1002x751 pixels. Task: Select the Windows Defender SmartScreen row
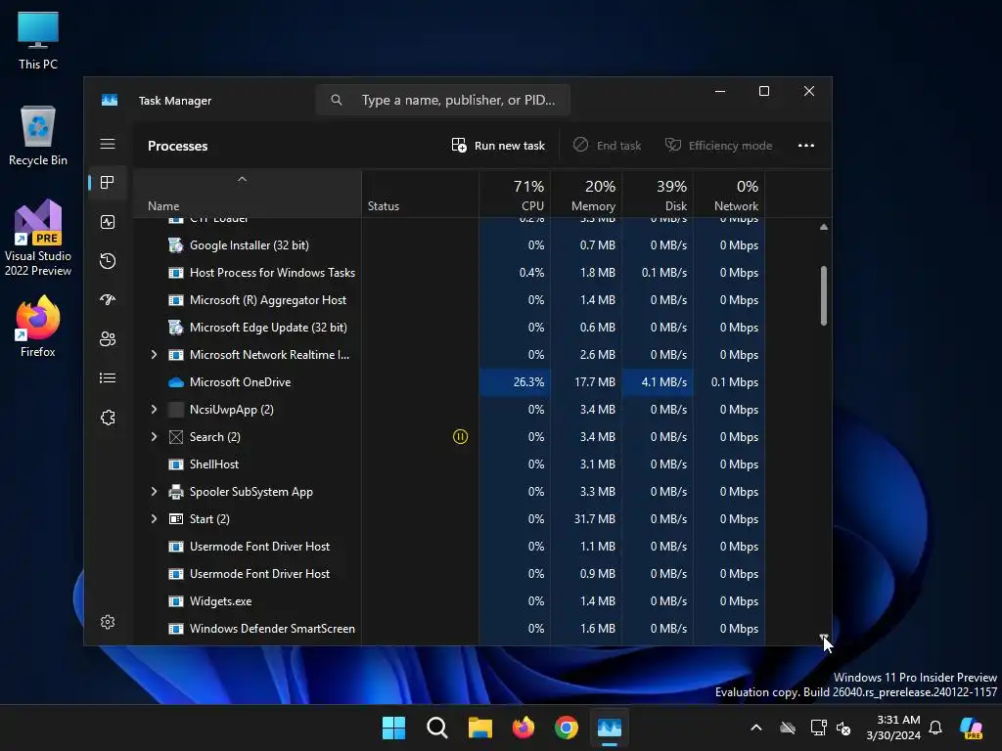448,629
